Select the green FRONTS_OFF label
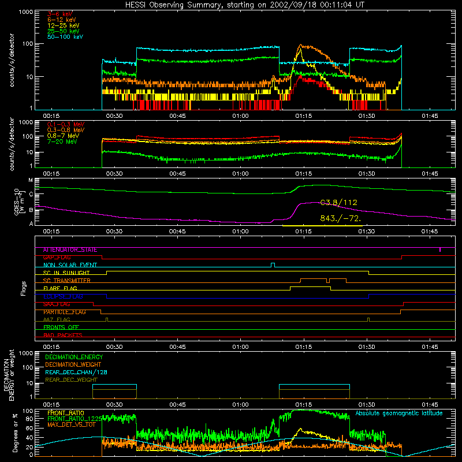 (61, 327)
